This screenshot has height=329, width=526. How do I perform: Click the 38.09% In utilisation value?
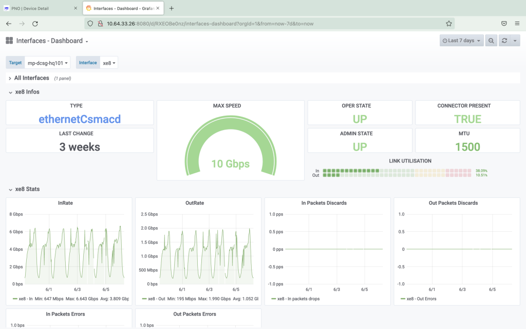pos(481,171)
